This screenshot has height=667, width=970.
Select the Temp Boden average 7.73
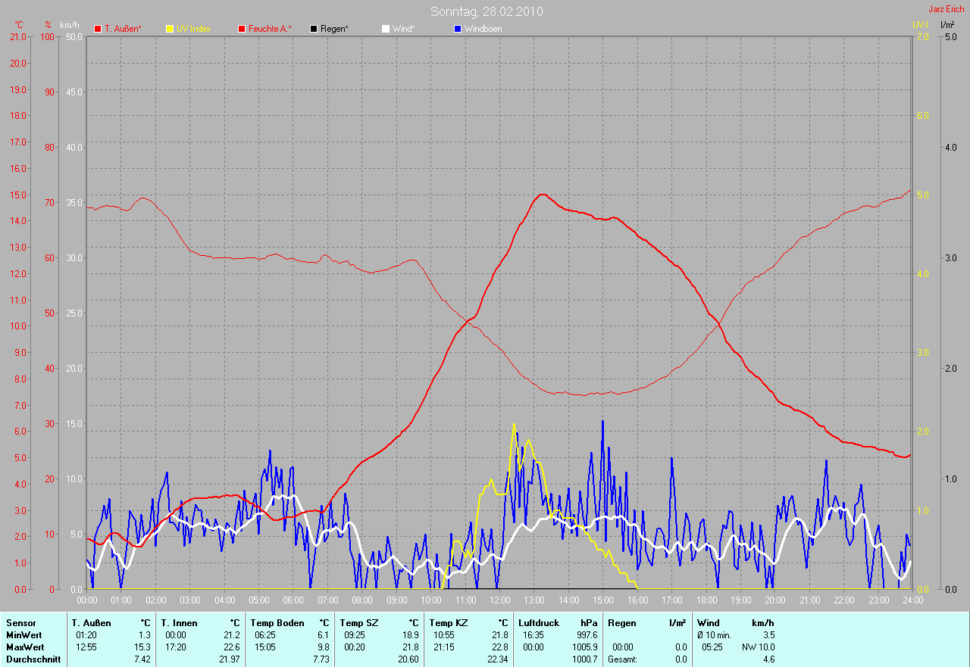pos(321,659)
